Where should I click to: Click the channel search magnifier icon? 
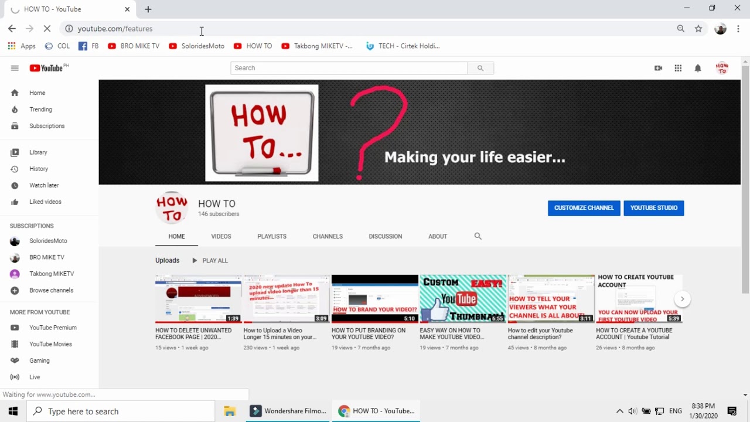478,236
